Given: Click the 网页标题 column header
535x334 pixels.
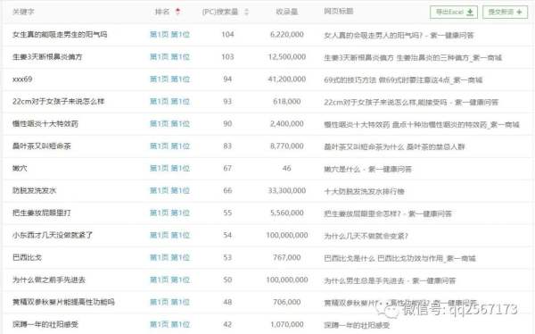Looking at the screenshot, I should [339, 12].
